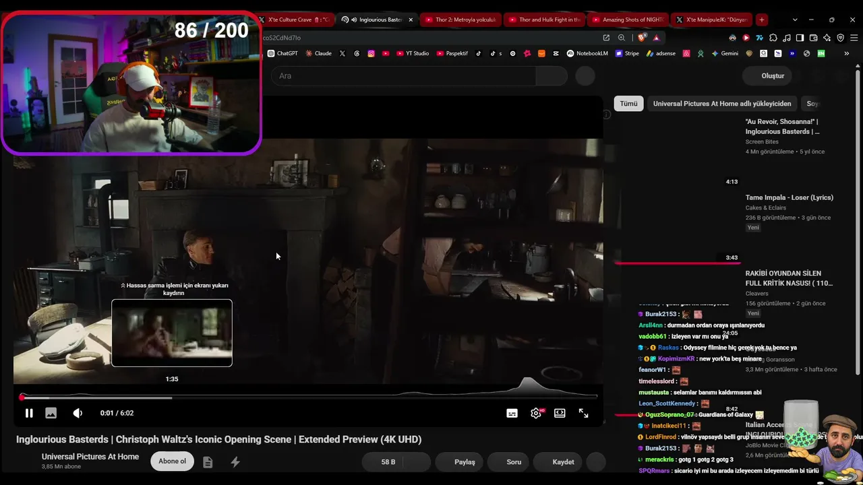Enter fullscreen video mode

pyautogui.click(x=584, y=413)
